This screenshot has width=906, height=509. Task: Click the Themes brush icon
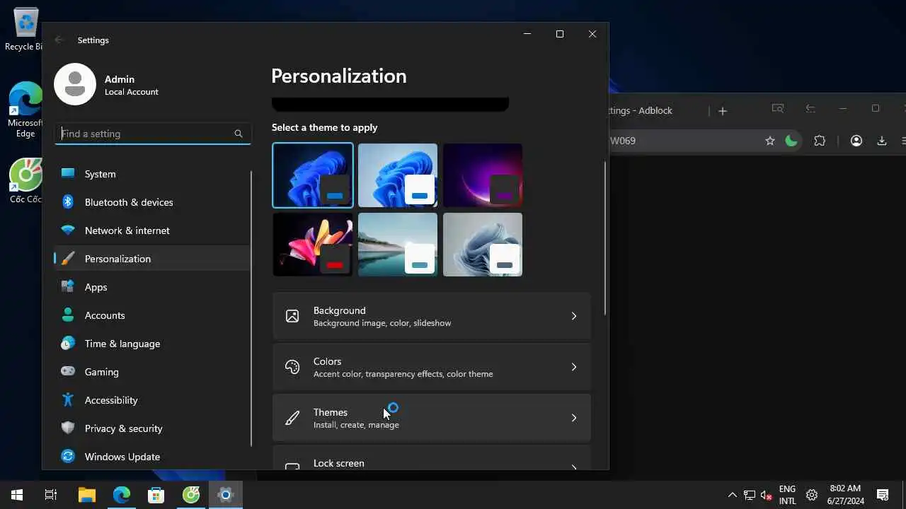pos(292,418)
